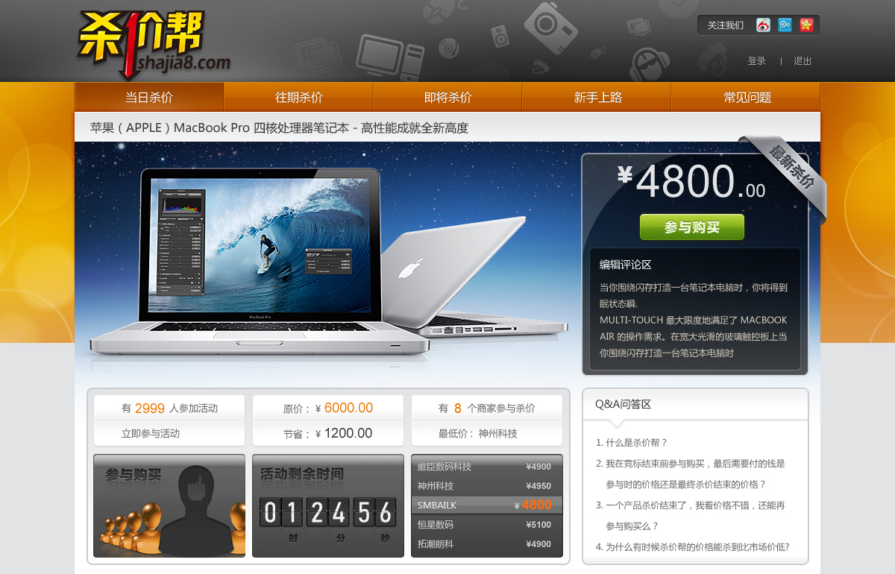Viewport: 895px width, 574px height.
Task: Click the ¥4800.00 current price
Action: pyautogui.click(x=691, y=181)
